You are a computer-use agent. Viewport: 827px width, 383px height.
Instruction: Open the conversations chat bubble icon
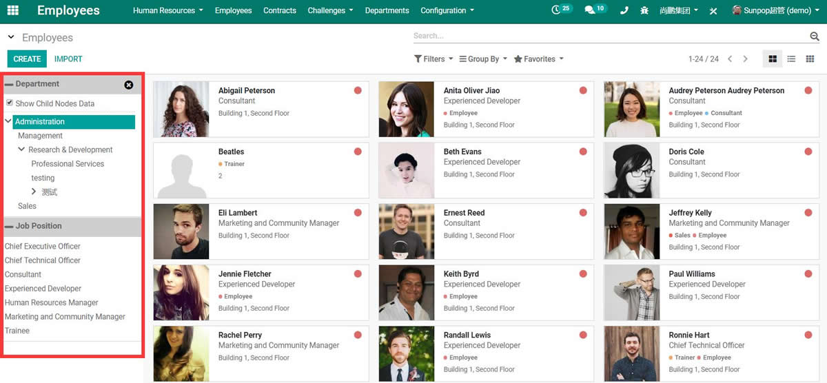(589, 10)
